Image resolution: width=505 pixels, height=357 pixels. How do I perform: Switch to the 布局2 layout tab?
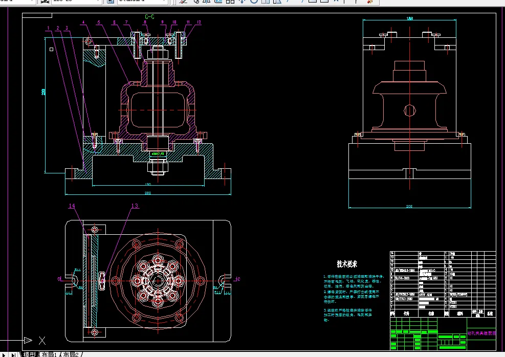[71, 354]
